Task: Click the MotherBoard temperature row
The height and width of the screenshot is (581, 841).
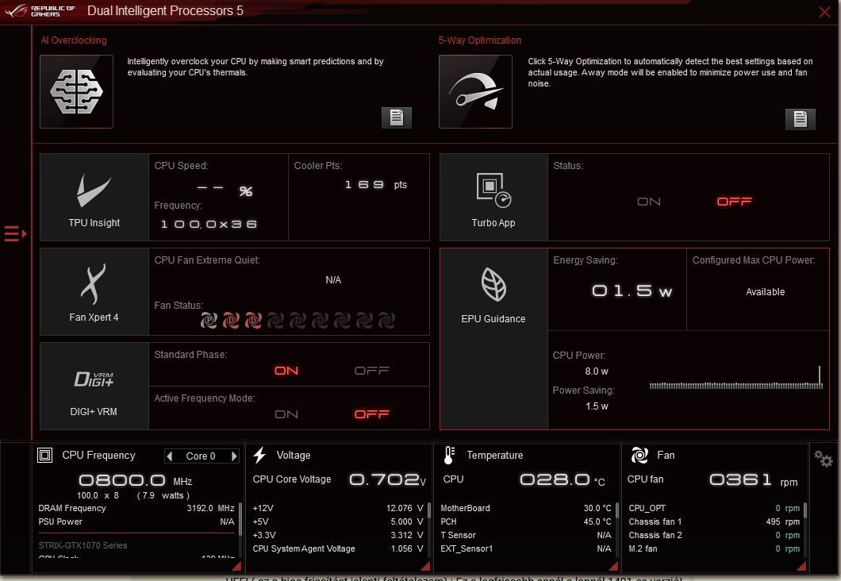Action: click(525, 508)
